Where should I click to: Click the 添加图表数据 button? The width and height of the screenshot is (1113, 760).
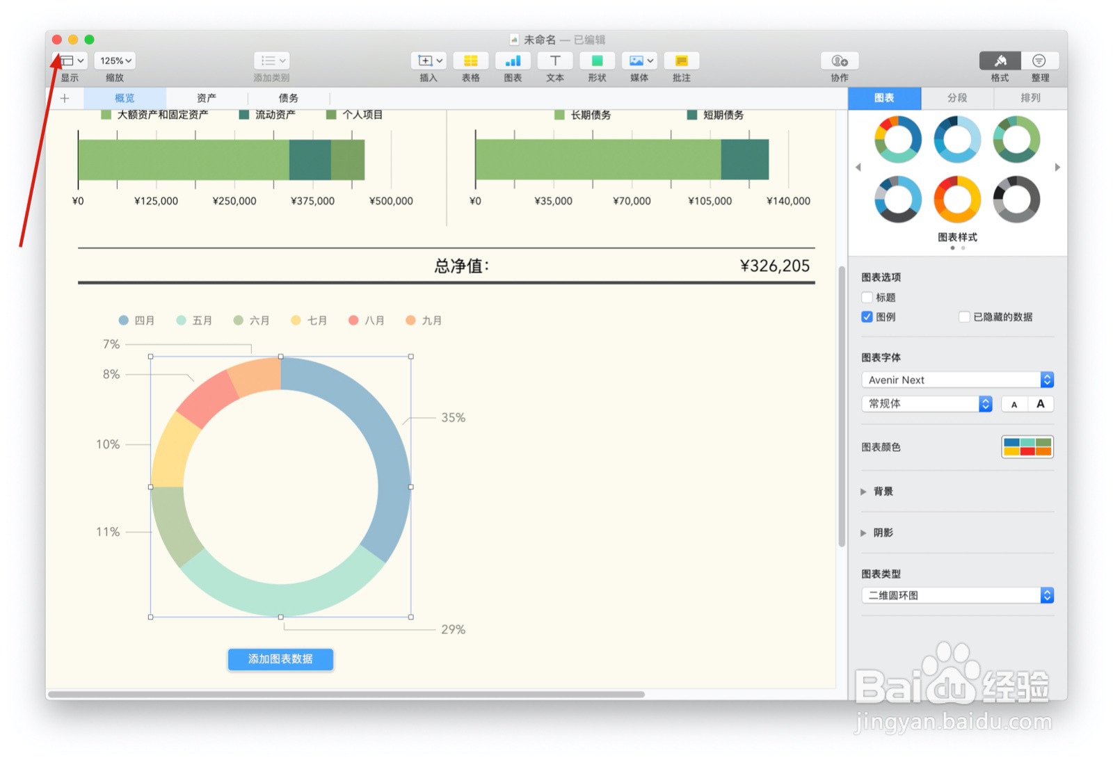tap(280, 659)
